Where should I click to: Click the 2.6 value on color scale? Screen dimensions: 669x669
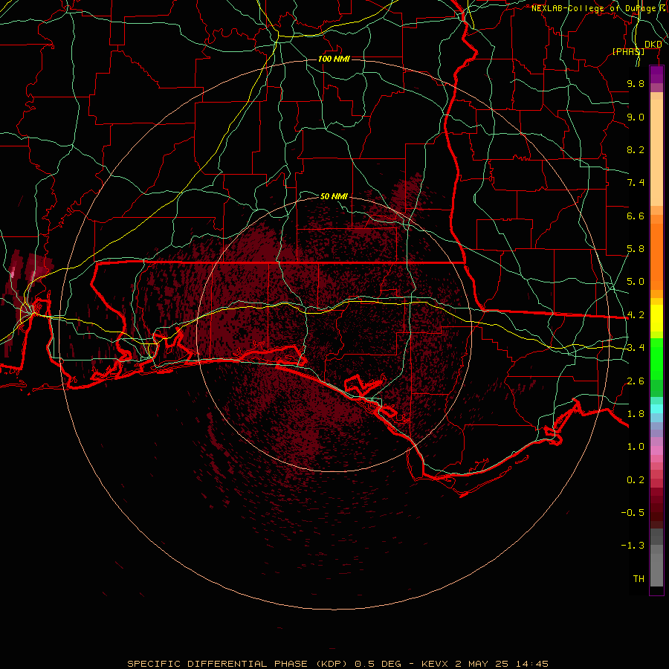click(636, 381)
